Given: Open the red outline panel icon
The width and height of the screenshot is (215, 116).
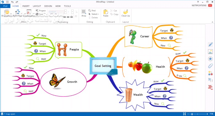Looking at the screenshot, I should 210,87.
